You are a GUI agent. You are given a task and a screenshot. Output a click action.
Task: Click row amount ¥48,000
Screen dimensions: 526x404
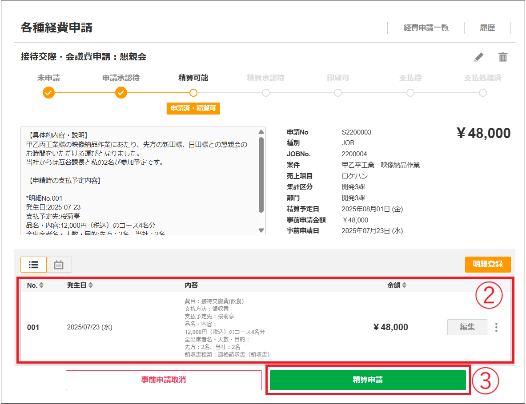pos(390,327)
